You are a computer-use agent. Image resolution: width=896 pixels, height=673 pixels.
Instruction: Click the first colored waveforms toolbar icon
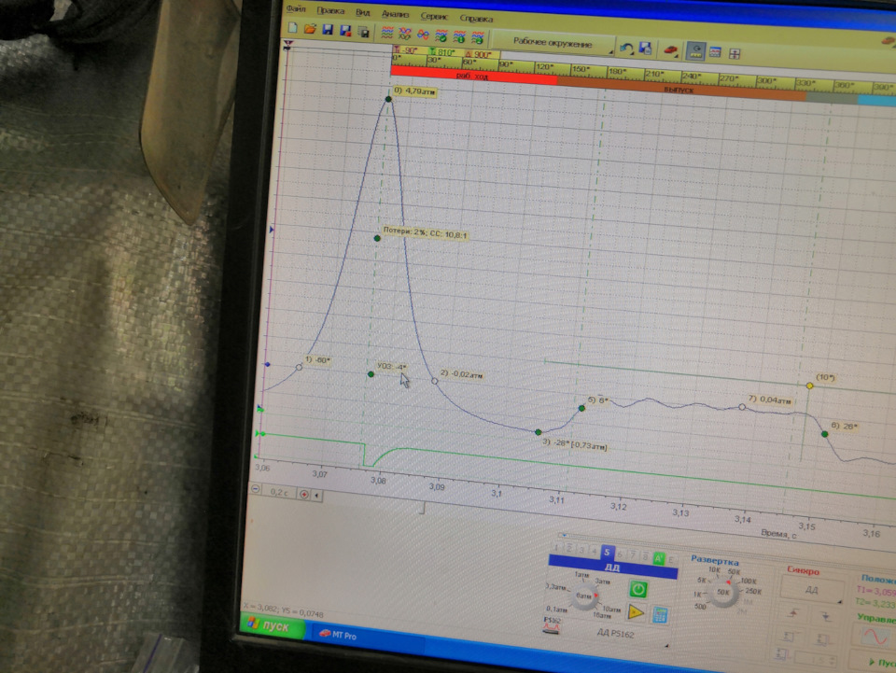click(386, 33)
